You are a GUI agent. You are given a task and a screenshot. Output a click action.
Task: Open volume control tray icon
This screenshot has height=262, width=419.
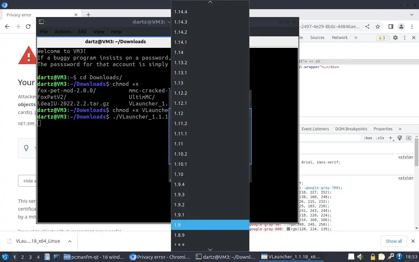[360, 257]
